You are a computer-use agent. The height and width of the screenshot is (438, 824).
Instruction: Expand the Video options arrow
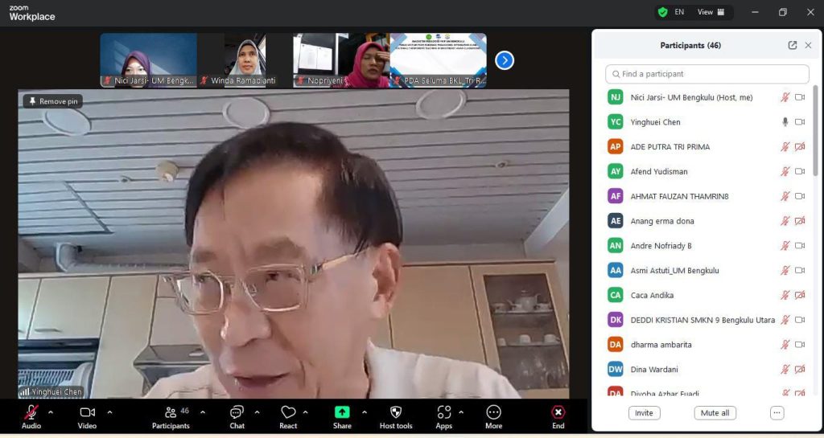[x=109, y=412]
